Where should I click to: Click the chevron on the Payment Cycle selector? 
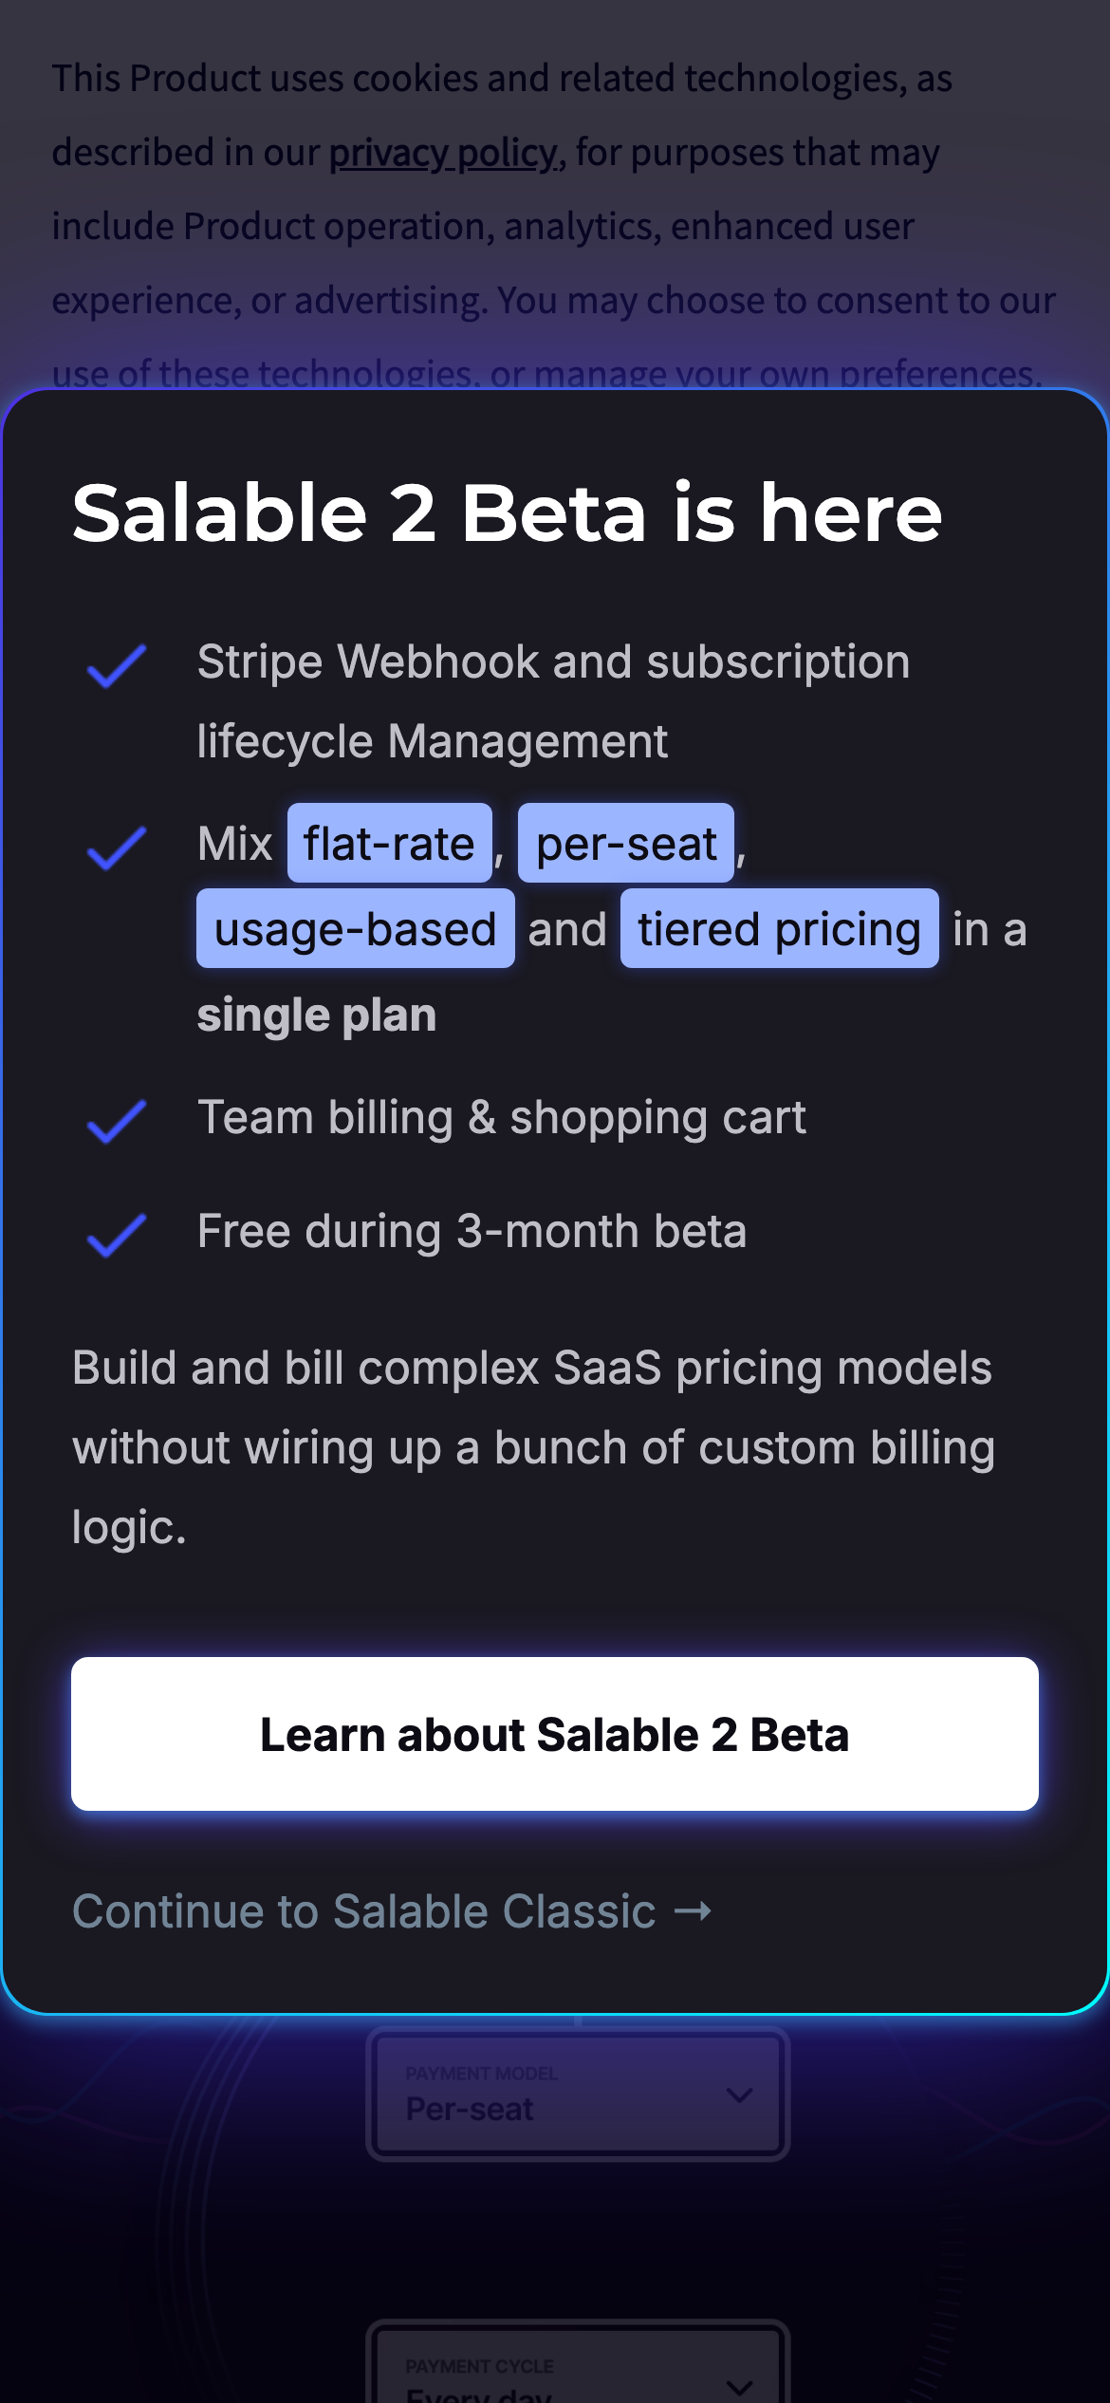[x=740, y=2386]
